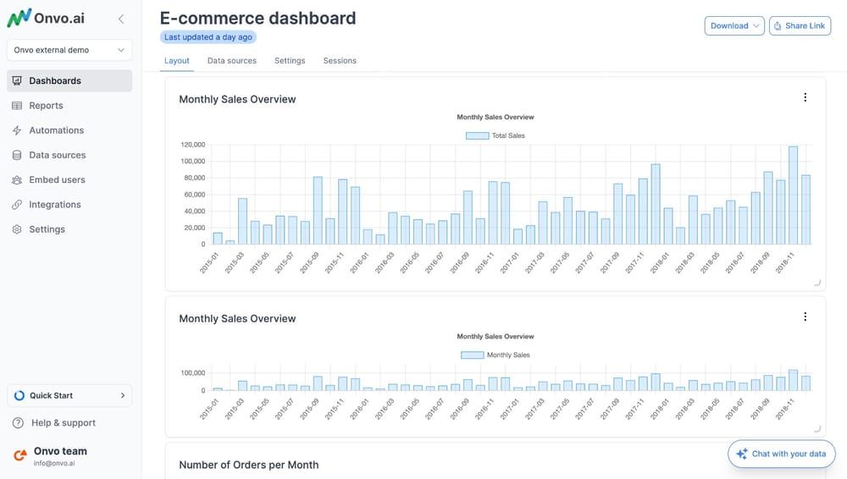Open the Download dropdown button
The image size is (847, 479).
(734, 26)
